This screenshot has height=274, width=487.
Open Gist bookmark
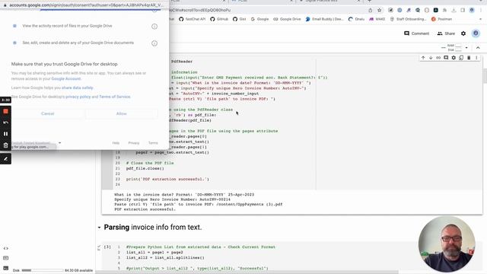[x=240, y=19]
